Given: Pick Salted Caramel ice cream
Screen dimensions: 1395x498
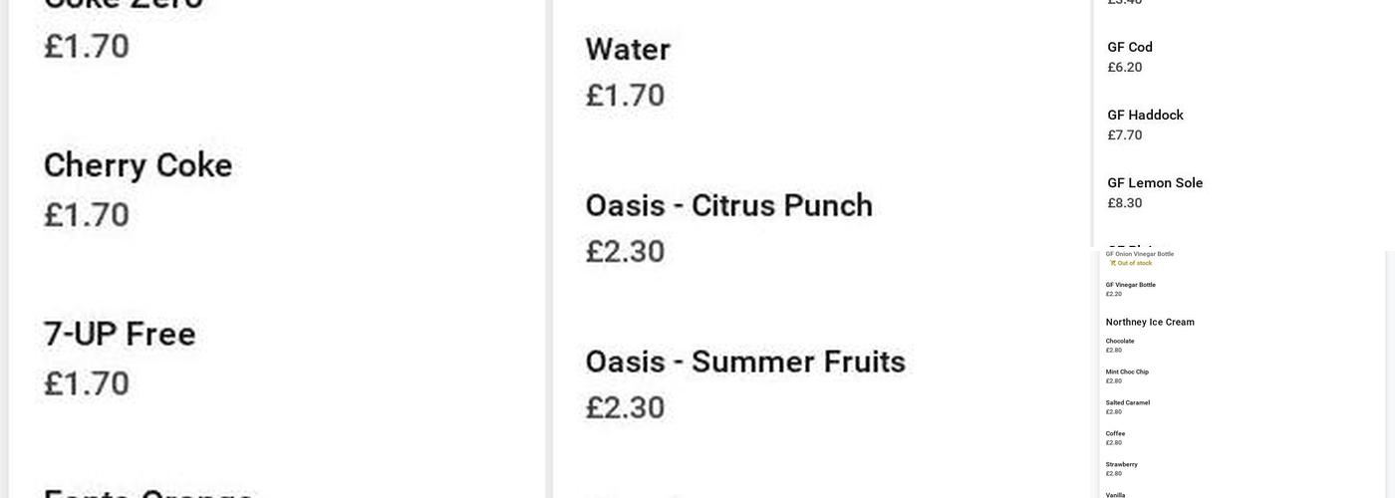Looking at the screenshot, I should point(1127,403).
